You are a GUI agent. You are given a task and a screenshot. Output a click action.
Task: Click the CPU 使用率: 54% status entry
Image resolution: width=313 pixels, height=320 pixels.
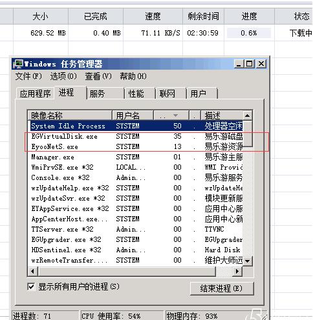(x=122, y=315)
